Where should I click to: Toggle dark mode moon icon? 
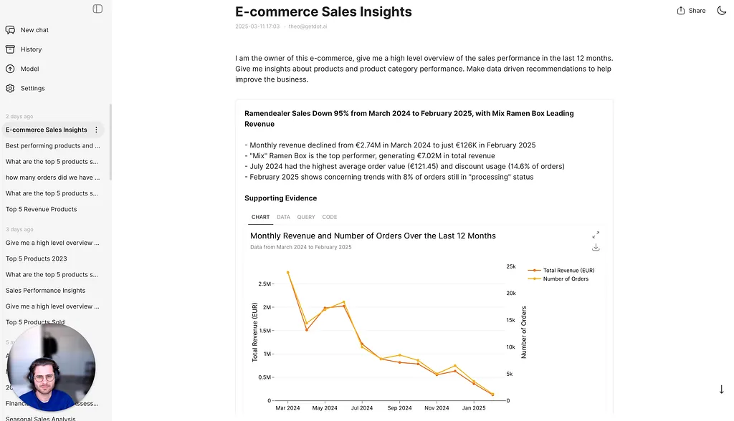pyautogui.click(x=721, y=11)
